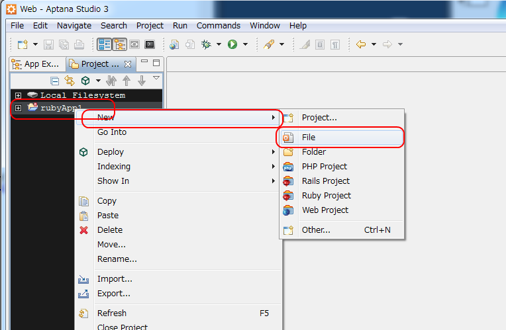Close the Project Explorer tab

pos(128,64)
